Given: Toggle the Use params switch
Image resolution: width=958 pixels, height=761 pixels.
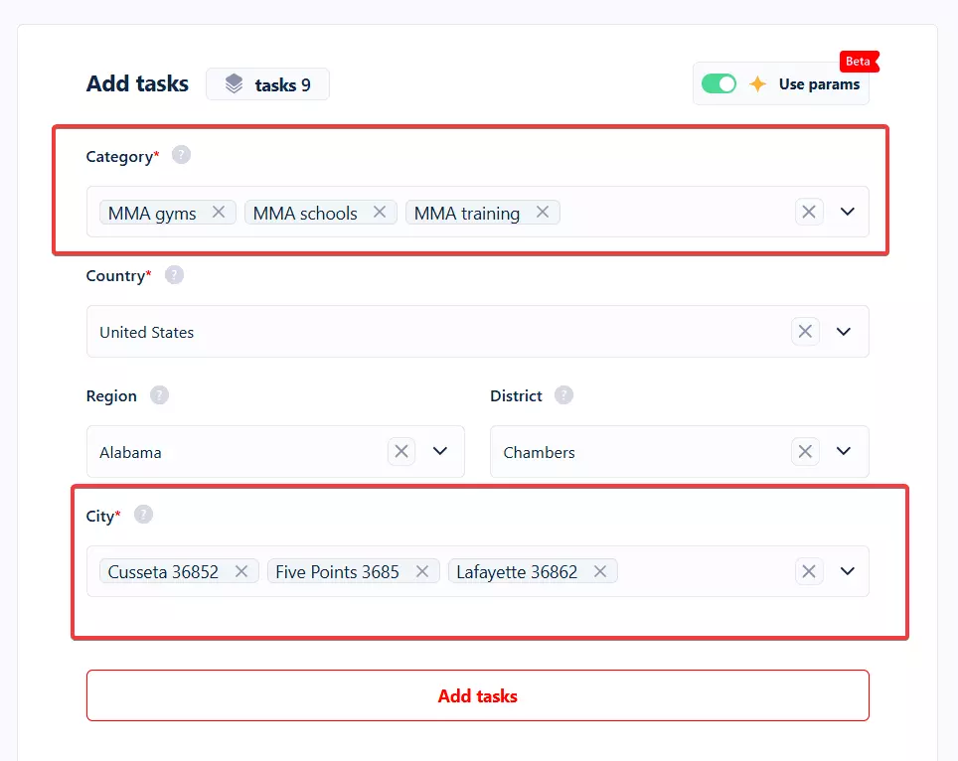Looking at the screenshot, I should [x=718, y=83].
